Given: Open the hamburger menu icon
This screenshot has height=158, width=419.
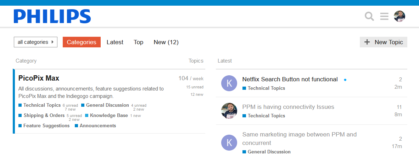Looking at the screenshot, I should (x=384, y=16).
